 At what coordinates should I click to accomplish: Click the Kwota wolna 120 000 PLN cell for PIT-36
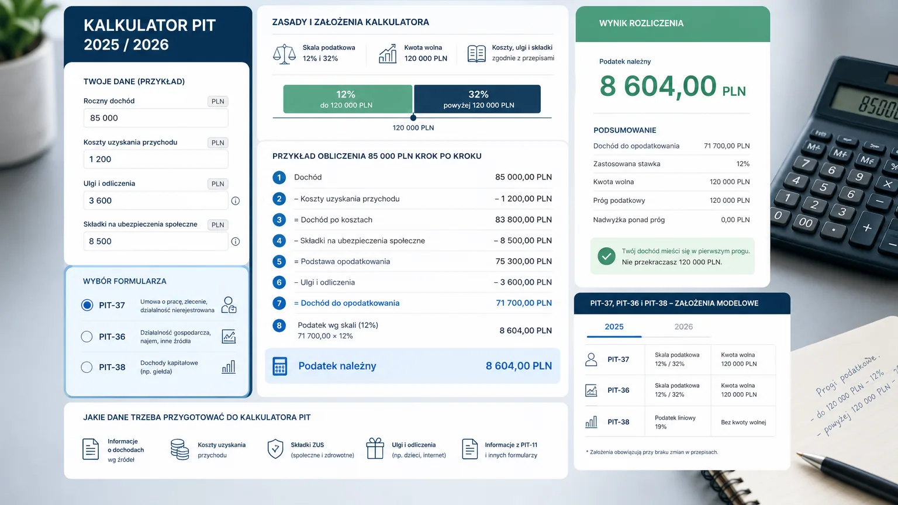pyautogui.click(x=743, y=390)
